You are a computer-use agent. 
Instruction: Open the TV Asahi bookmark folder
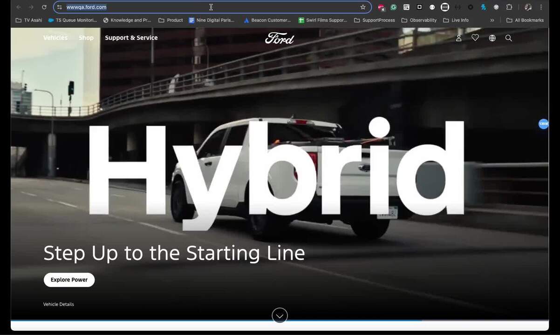(x=29, y=20)
